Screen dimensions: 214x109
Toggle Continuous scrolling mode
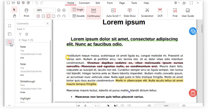click(93, 13)
